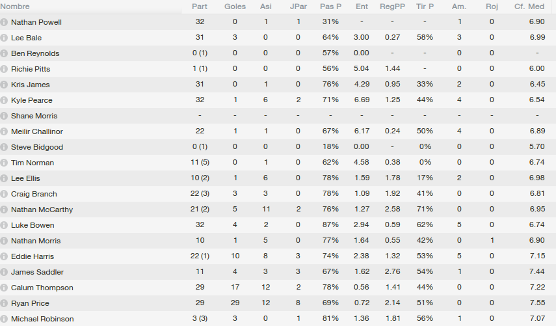556x326 pixels.
Task: Click info icon next to Kyle Pearce
Action: tap(5, 100)
